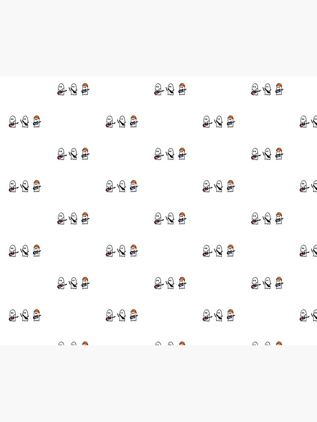Image resolution: width=317 pixels, height=422 pixels.
Task: Select orange-hat ghost in second row's leftmost trio
Action: point(37,122)
